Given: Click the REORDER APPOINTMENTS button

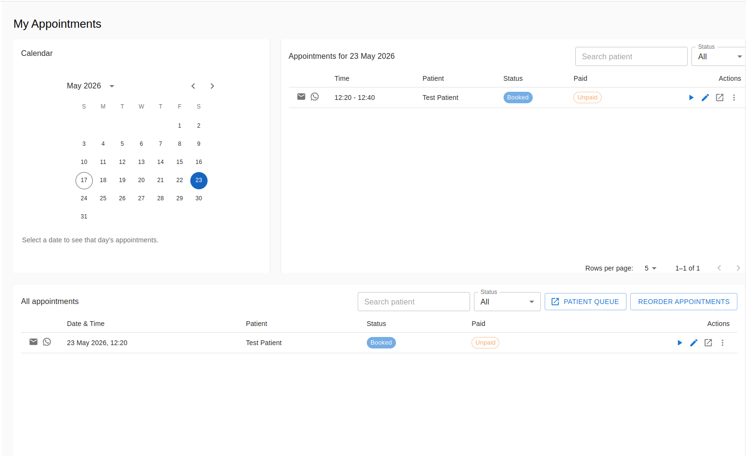Looking at the screenshot, I should click(x=684, y=302).
